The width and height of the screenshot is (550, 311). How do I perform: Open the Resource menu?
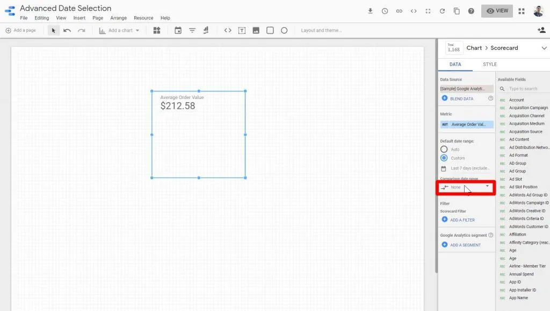click(143, 18)
